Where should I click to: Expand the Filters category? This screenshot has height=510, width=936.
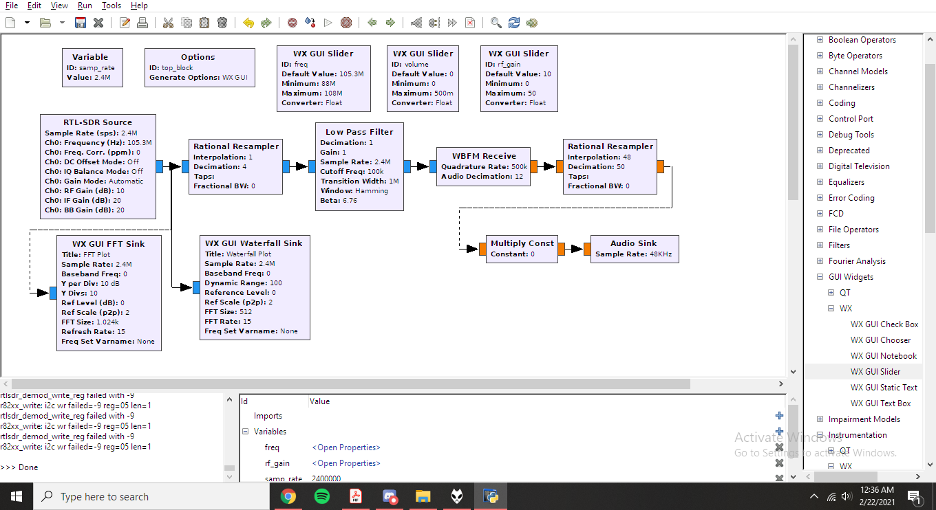pos(819,245)
